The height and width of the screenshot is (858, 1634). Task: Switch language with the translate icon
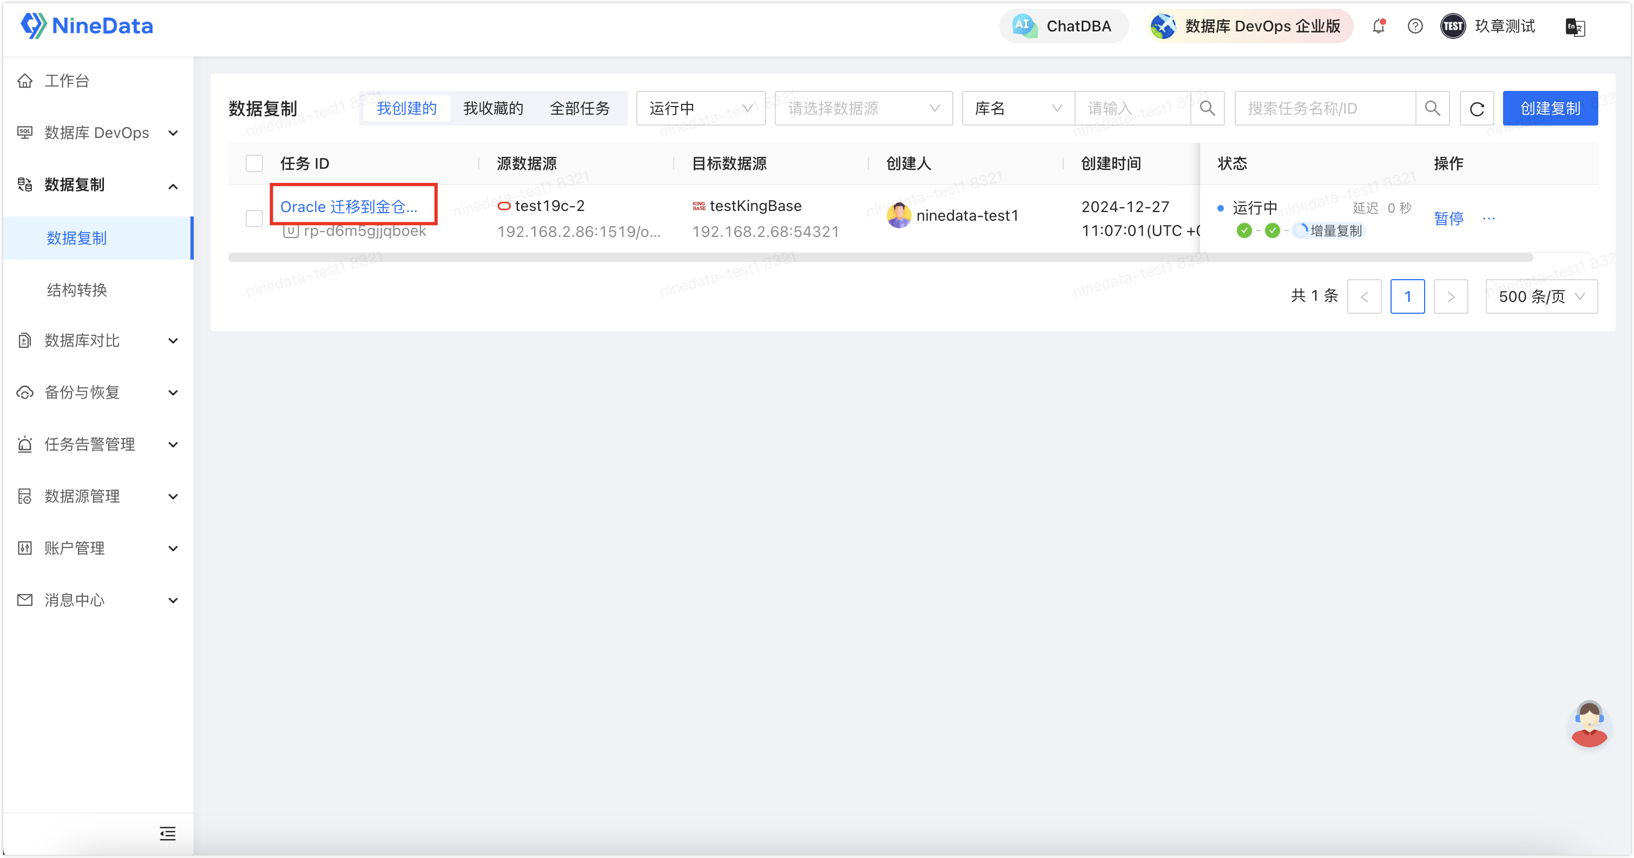click(x=1575, y=27)
